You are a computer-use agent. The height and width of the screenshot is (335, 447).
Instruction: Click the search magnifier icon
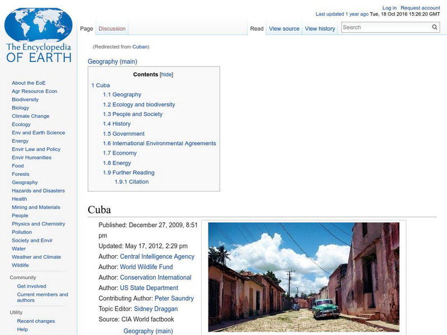(x=435, y=27)
